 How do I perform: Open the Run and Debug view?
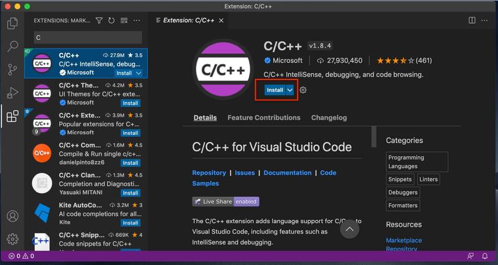coord(12,93)
